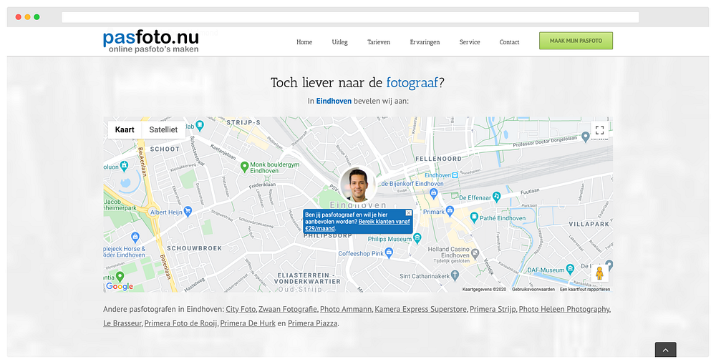716x364 pixels.
Task: Click the Google logo on the map
Action: (x=120, y=287)
